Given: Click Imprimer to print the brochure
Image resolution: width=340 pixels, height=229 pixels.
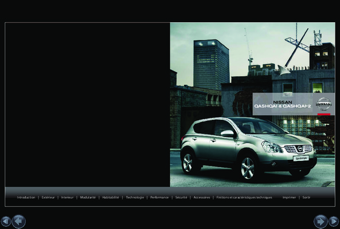Looking at the screenshot, I should (x=289, y=198).
